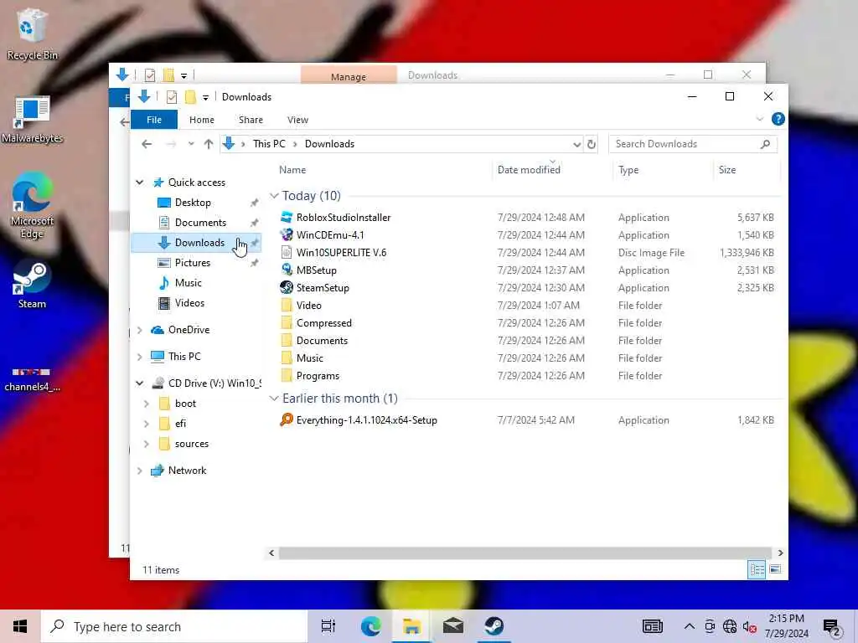Expand the Network tree node
This screenshot has width=858, height=643.
[140, 471]
